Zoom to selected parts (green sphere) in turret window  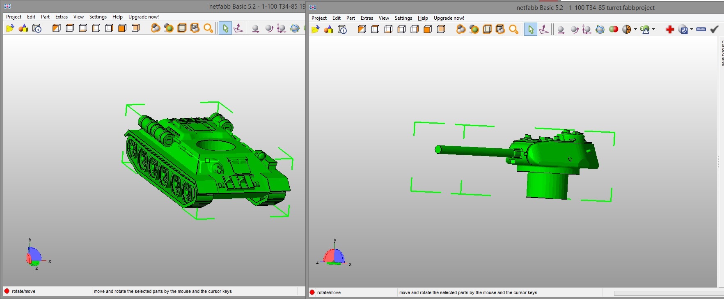474,29
